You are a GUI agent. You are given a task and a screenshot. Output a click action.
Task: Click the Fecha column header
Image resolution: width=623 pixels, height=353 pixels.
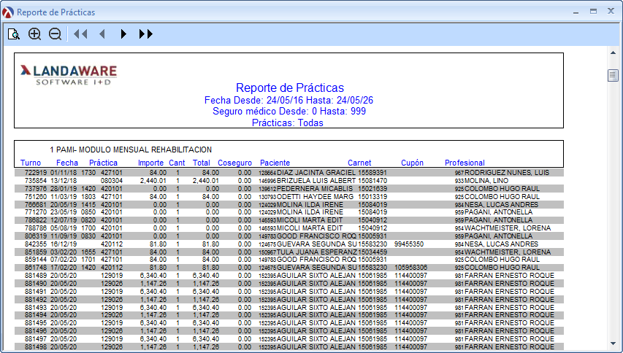click(x=66, y=163)
